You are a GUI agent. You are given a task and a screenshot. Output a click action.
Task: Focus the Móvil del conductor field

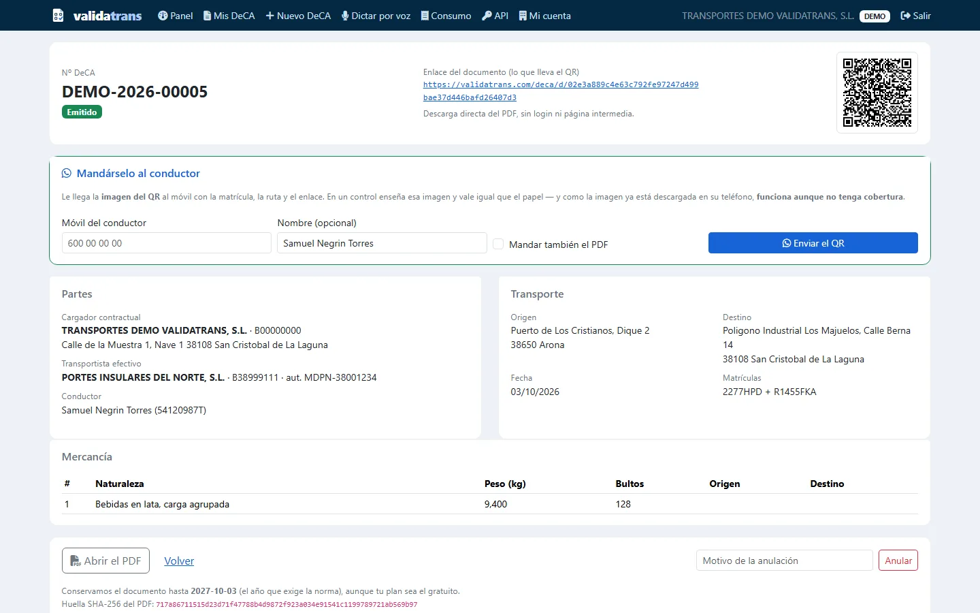click(167, 243)
